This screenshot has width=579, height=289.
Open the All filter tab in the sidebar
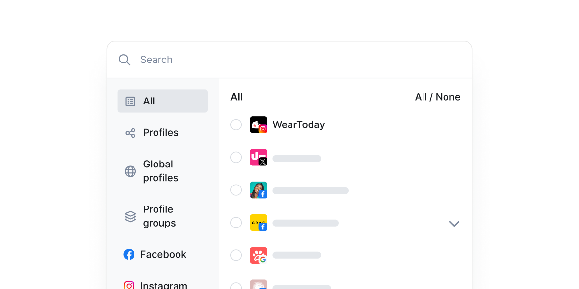click(x=148, y=101)
